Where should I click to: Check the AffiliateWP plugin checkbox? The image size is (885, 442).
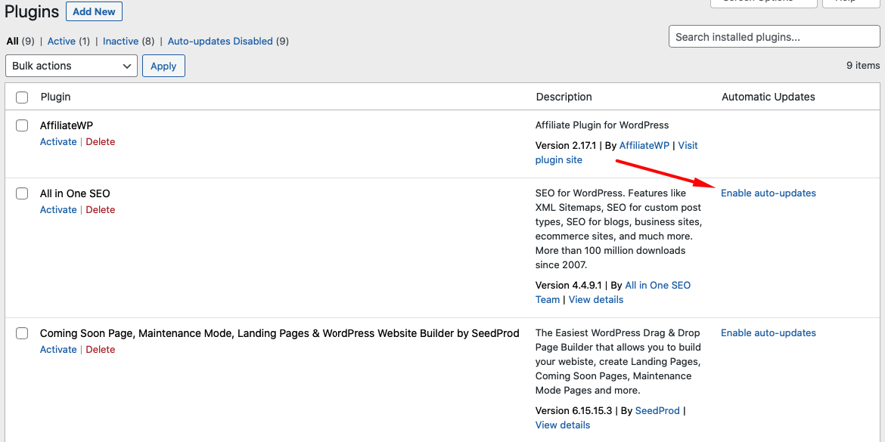22,125
